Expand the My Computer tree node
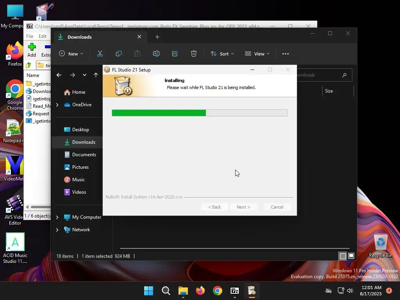Screen dimensions: 400x300 tap(57, 217)
